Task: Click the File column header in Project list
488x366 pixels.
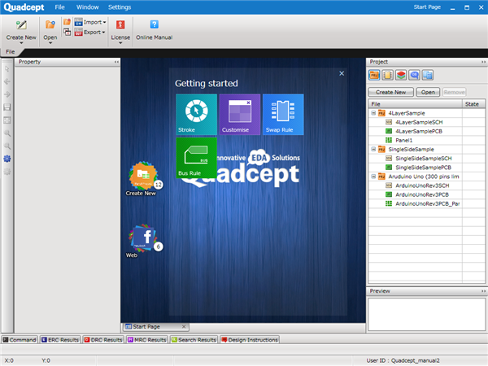Action: pos(415,104)
